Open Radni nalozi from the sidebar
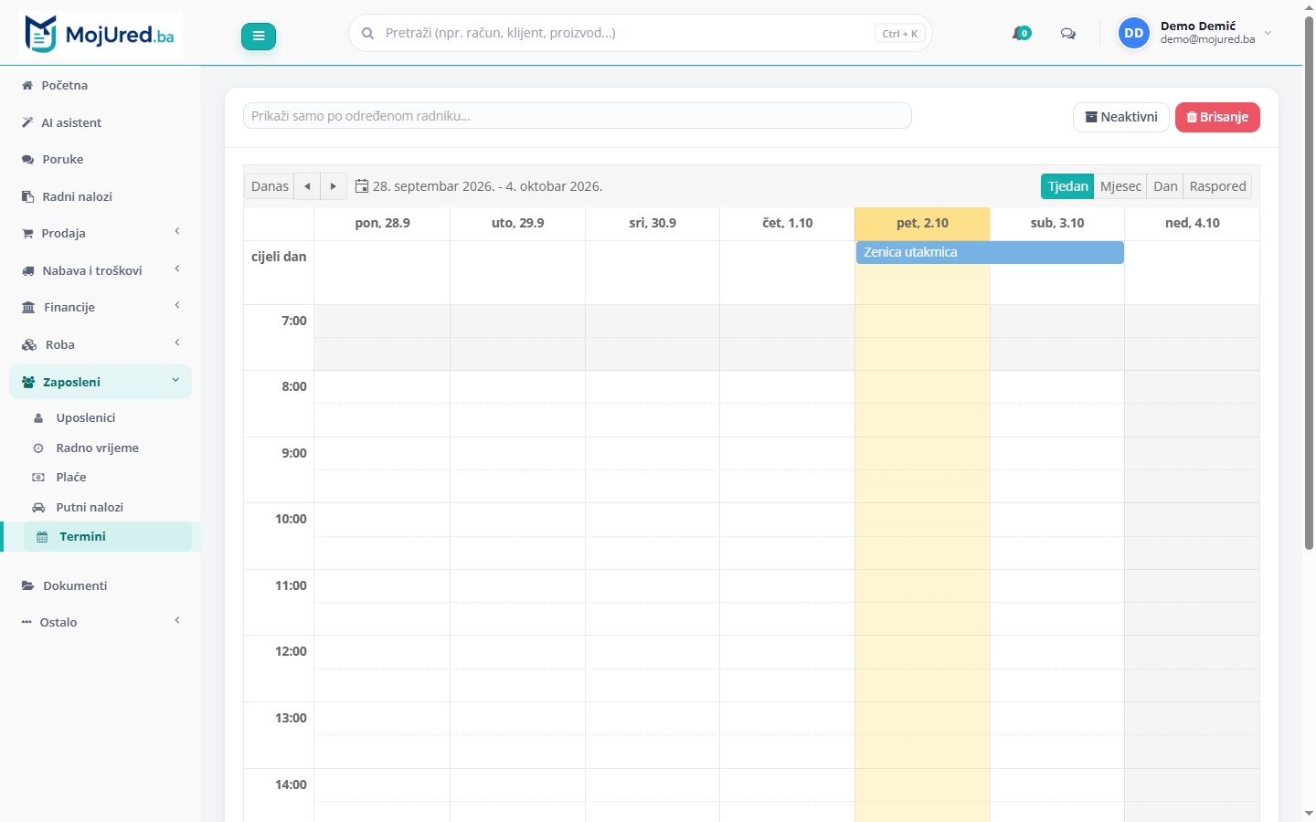 click(x=101, y=196)
